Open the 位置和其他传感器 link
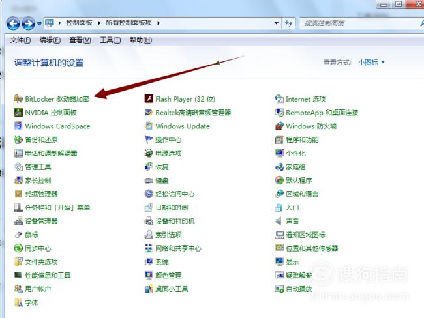424x318 pixels. point(312,248)
